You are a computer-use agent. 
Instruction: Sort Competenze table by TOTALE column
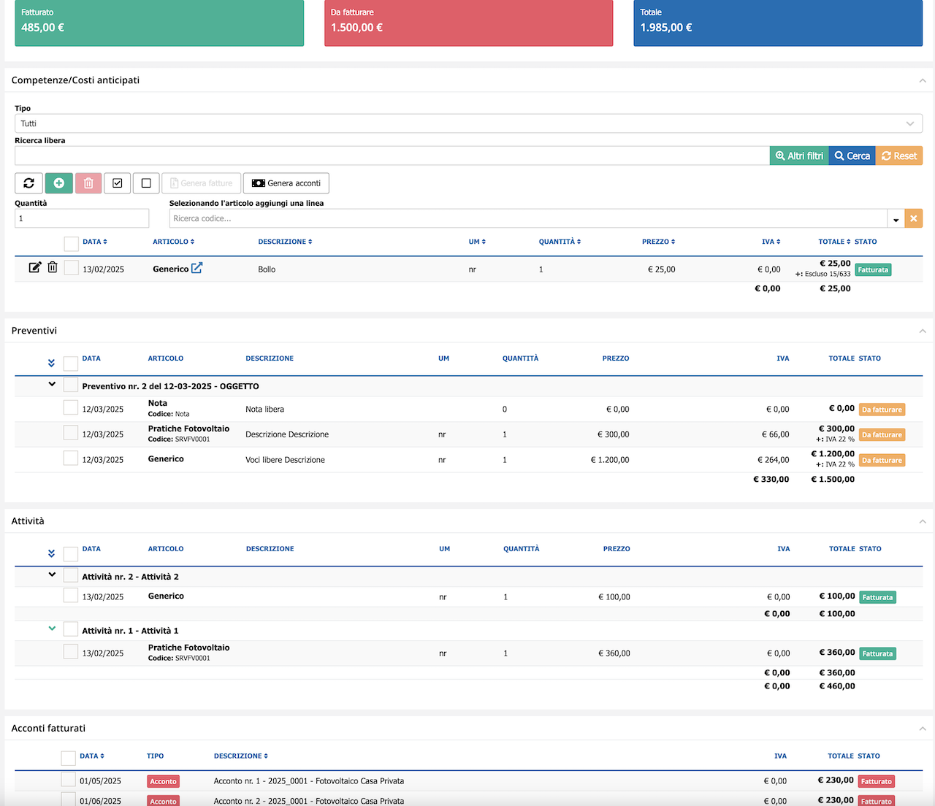(x=835, y=242)
